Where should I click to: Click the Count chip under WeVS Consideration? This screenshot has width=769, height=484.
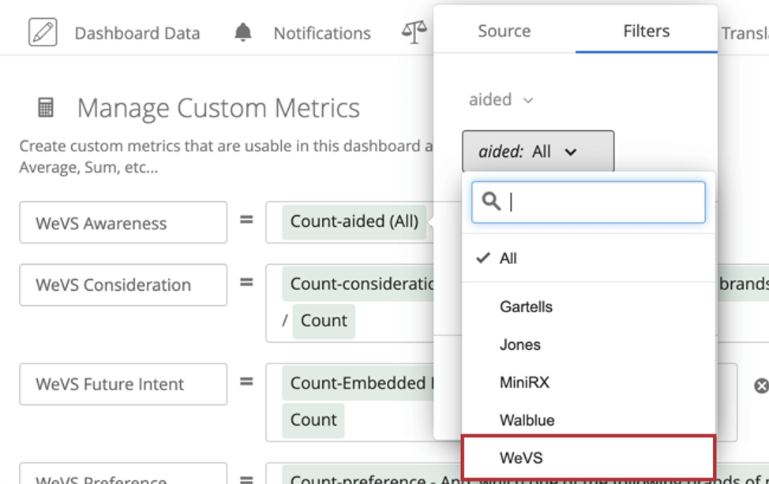pos(324,320)
